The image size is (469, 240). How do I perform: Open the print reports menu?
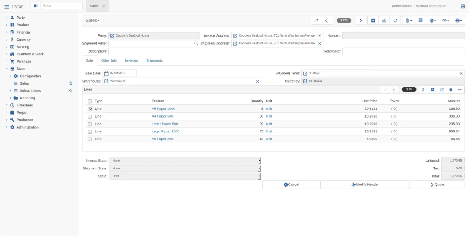[458, 20]
